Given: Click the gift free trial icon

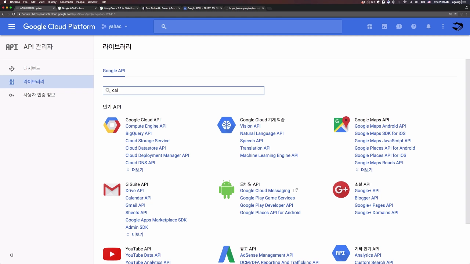Looking at the screenshot, I should point(369,26).
